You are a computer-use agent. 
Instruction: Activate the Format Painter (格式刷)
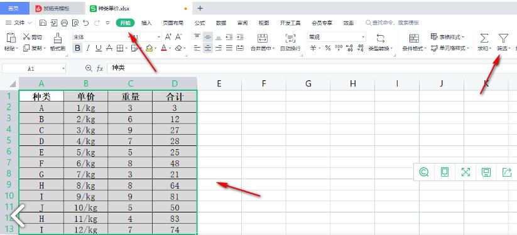point(58,42)
